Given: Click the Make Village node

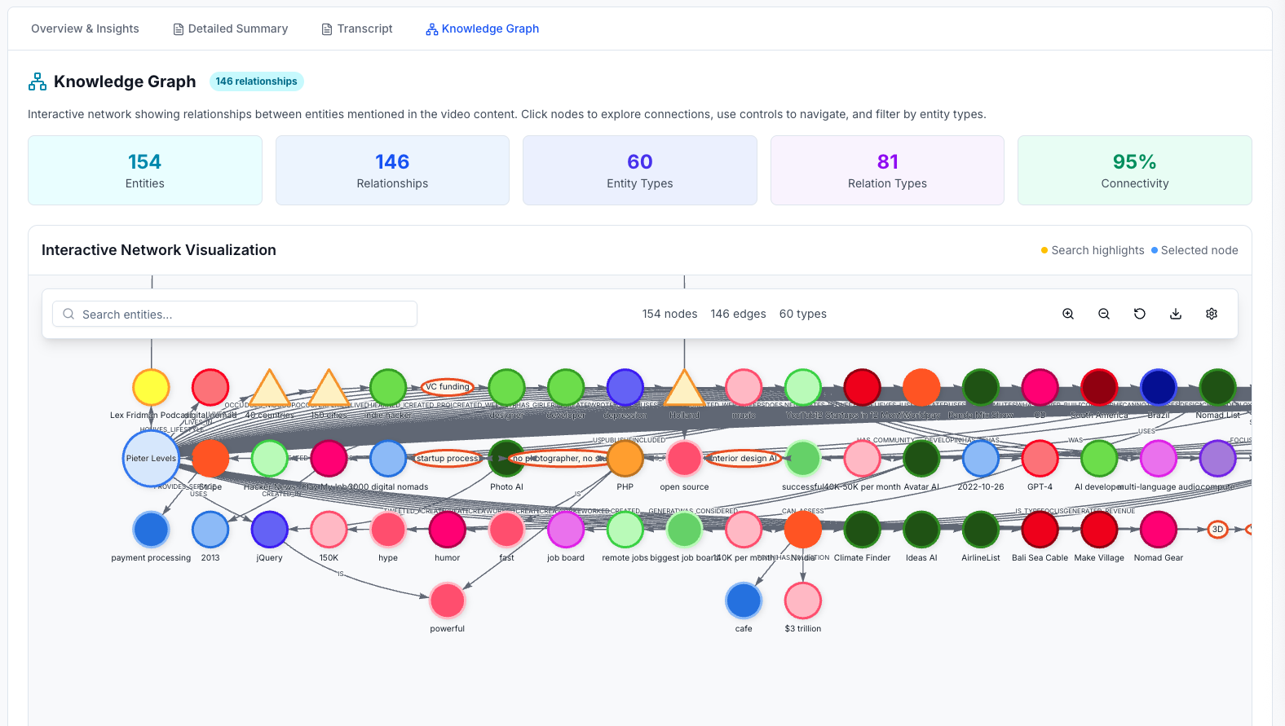Looking at the screenshot, I should (x=1099, y=530).
